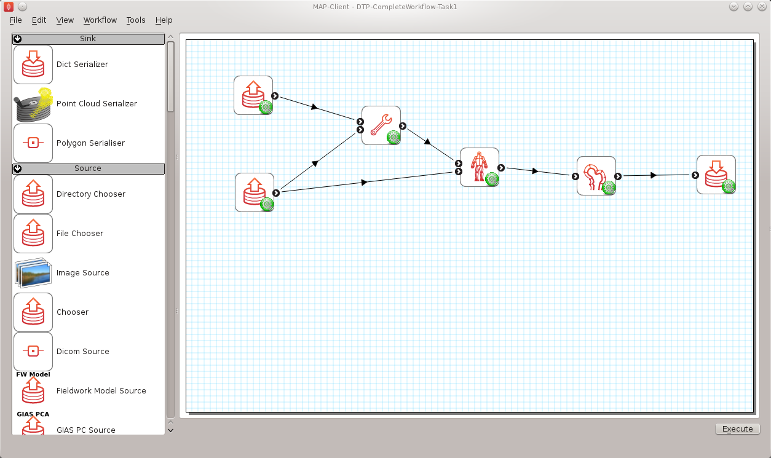Open the Workflow menu

[100, 20]
